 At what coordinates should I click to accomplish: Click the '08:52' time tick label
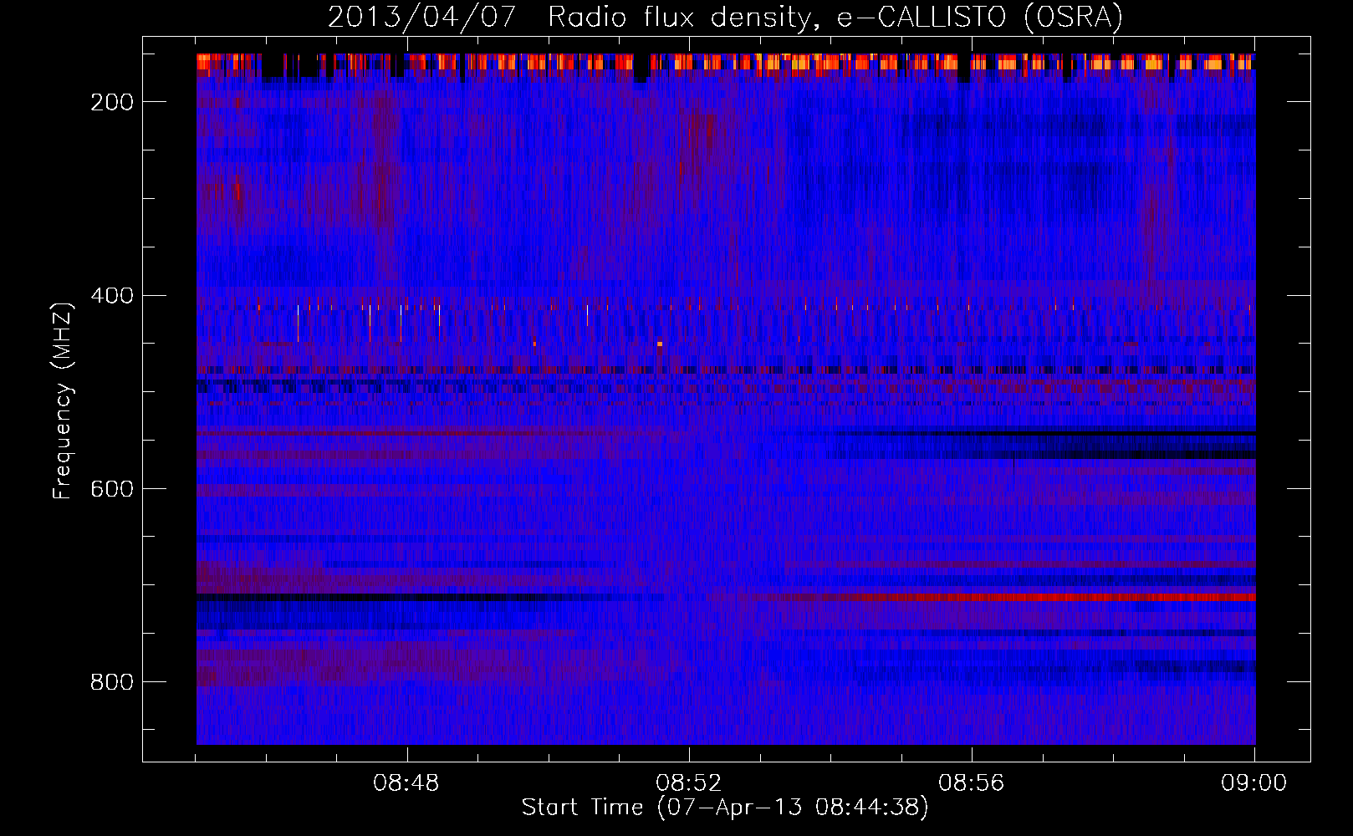tap(688, 783)
